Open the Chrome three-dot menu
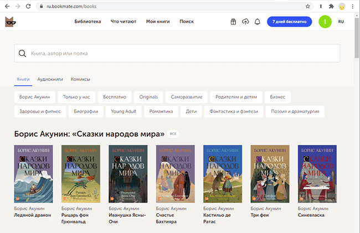 coord(353,7)
